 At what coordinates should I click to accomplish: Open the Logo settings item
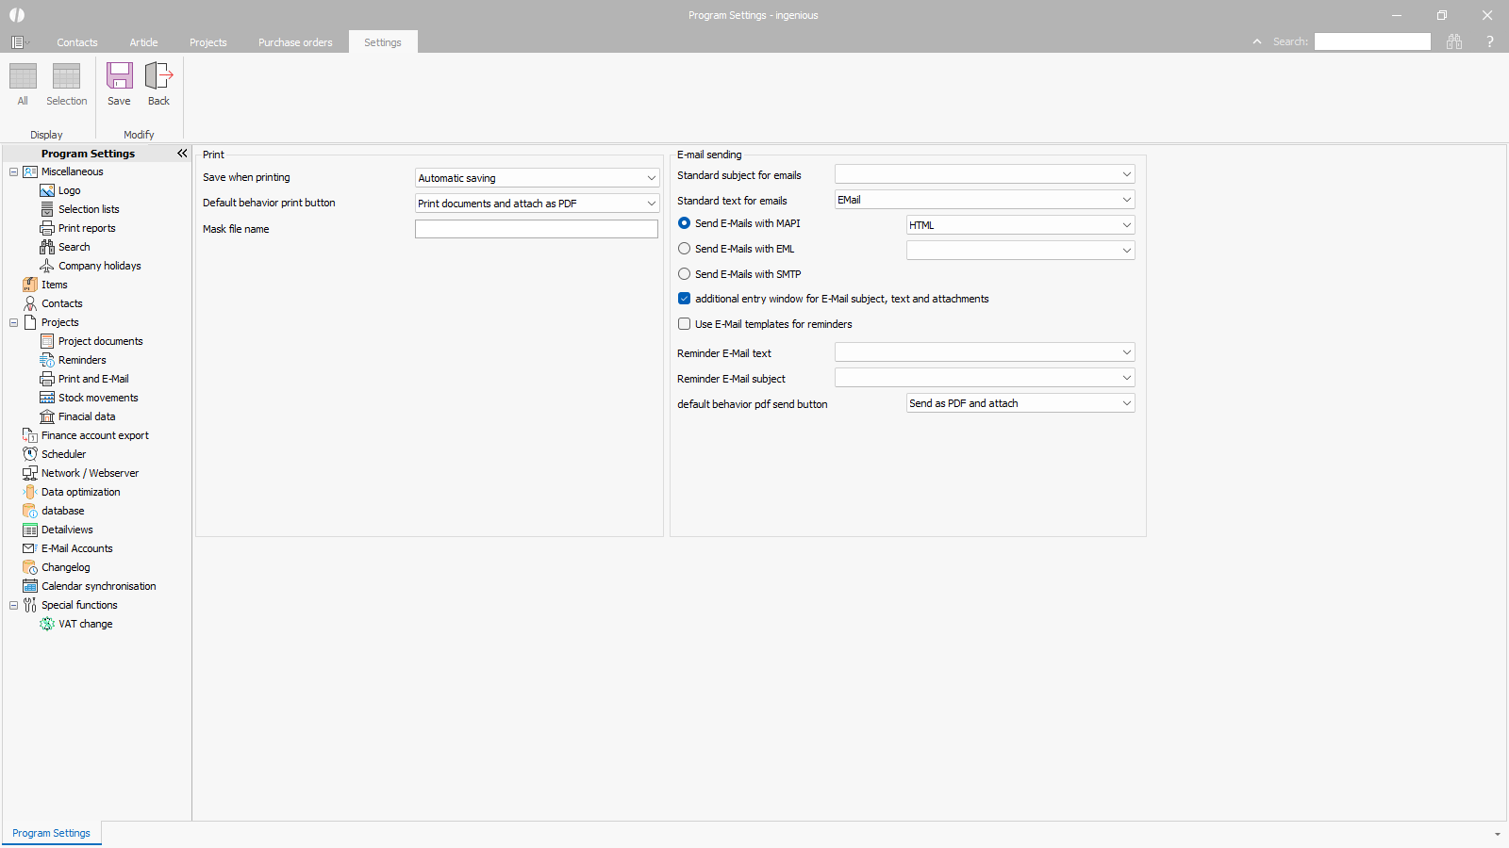coord(69,190)
